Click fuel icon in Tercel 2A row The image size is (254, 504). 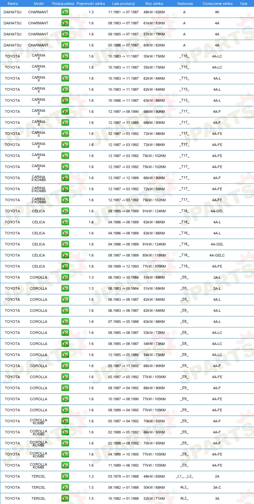point(65,476)
